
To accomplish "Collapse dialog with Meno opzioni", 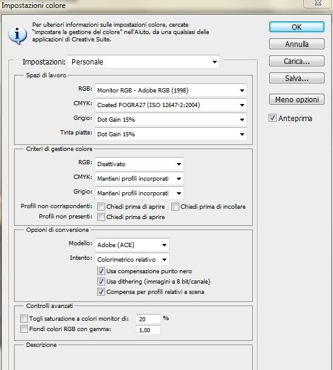I will coord(297,99).
